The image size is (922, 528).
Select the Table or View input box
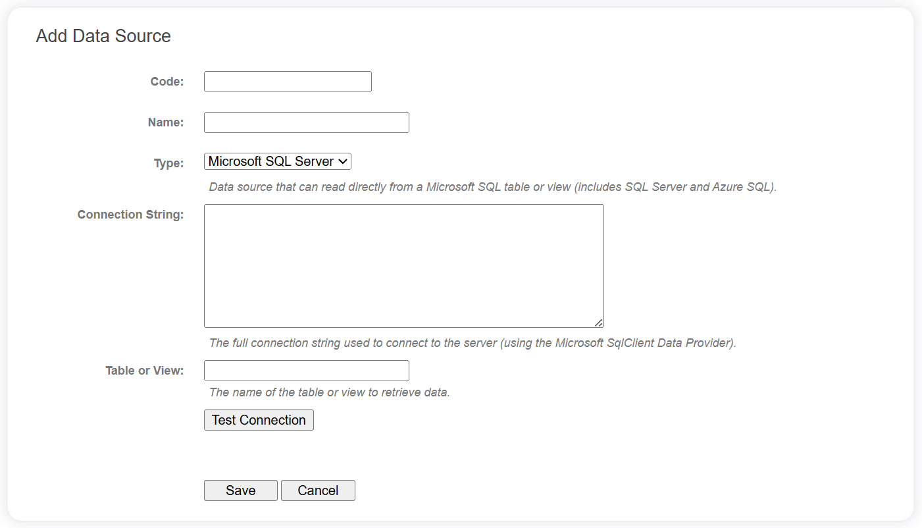point(306,370)
